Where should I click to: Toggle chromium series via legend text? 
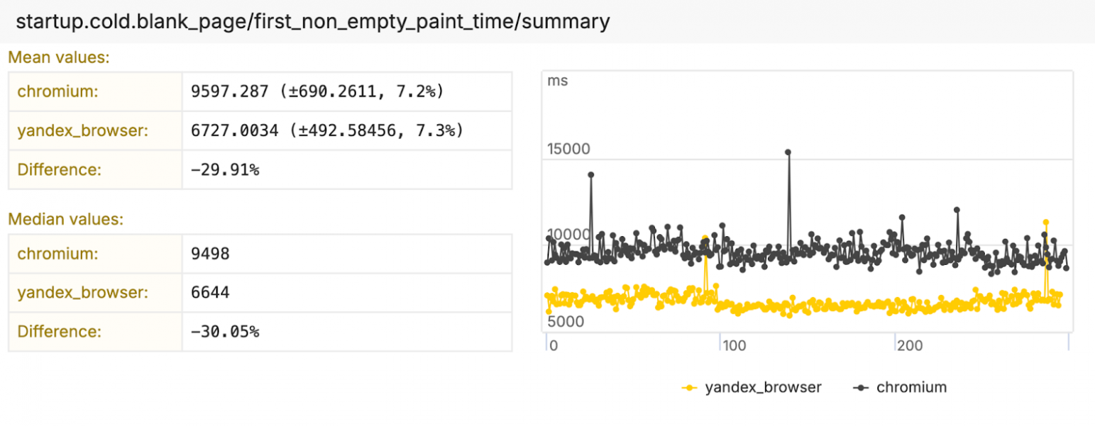click(x=912, y=387)
